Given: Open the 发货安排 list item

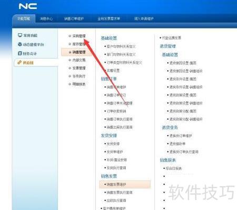Looking at the screenshot, I should pyautogui.click(x=113, y=144).
